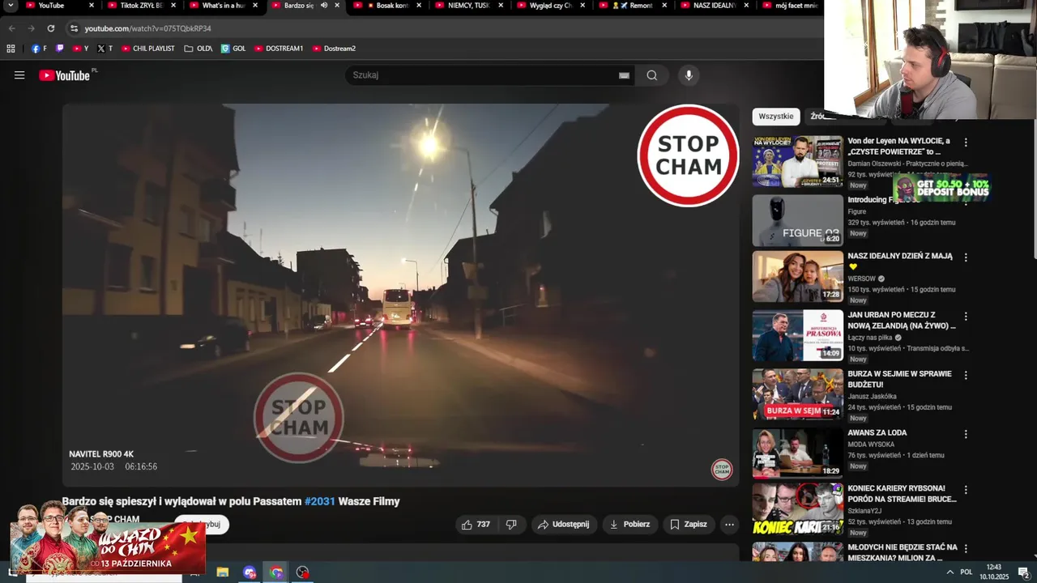The height and width of the screenshot is (583, 1037).
Task: Pause the playing dashcam video
Action: point(400,295)
